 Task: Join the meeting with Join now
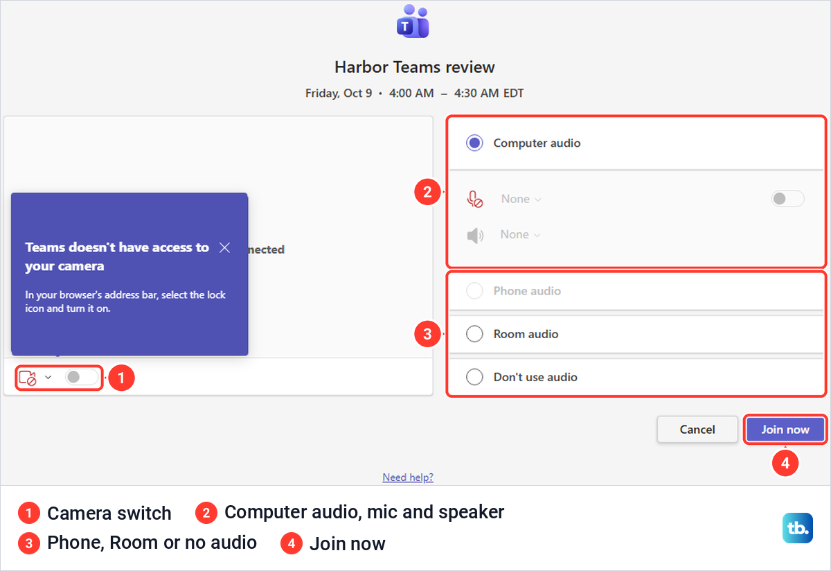tap(785, 430)
